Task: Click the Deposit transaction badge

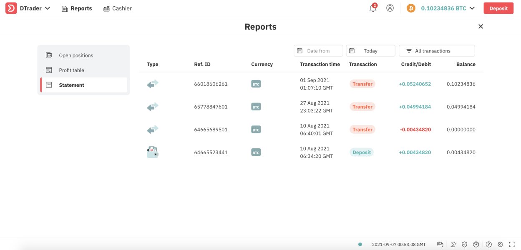Action: 362,152
